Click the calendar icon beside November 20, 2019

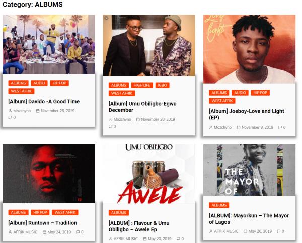[138, 119]
